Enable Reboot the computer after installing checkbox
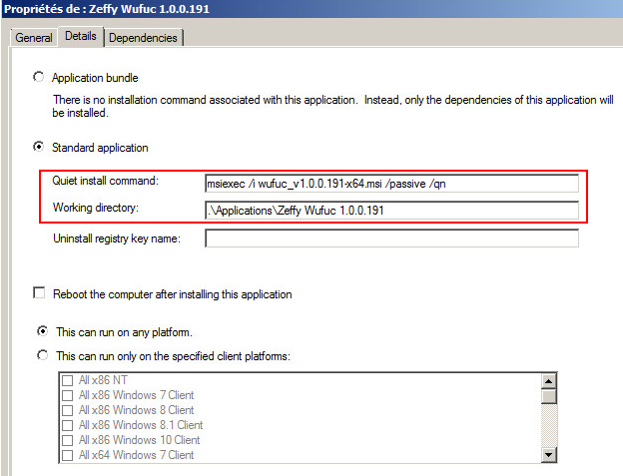The height and width of the screenshot is (476, 623). click(x=39, y=293)
